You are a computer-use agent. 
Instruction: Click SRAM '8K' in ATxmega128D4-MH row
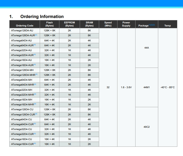[89, 70]
